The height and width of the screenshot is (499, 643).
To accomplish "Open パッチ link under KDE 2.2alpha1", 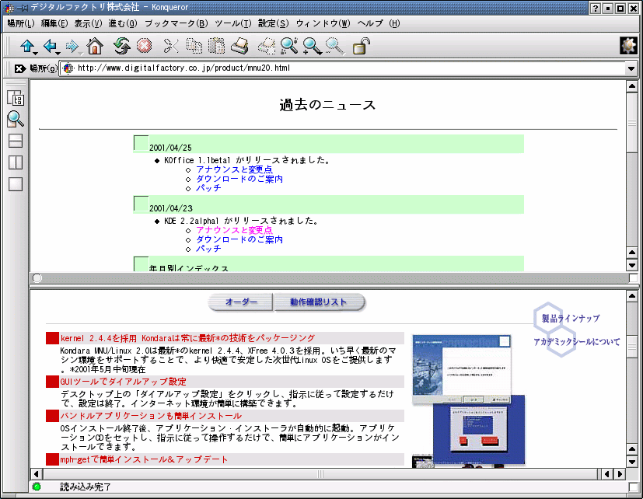I will [208, 249].
